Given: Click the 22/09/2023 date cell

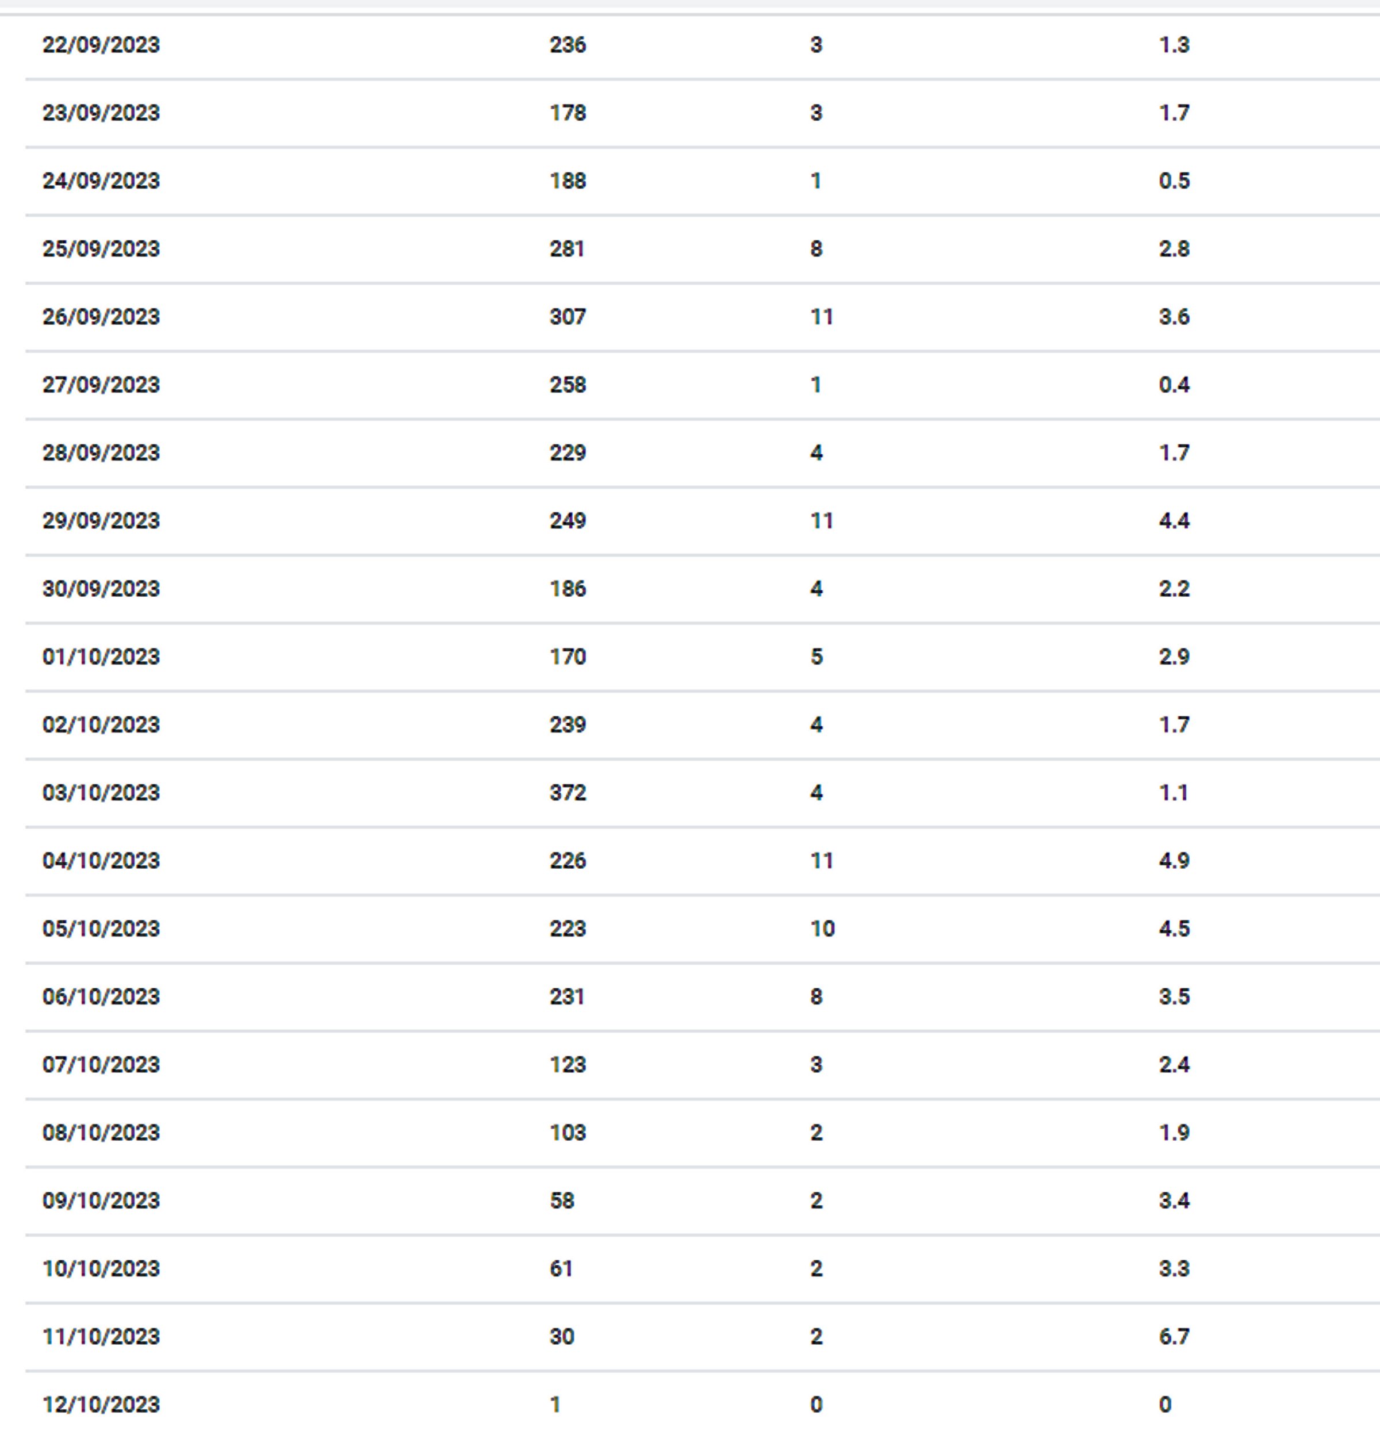Looking at the screenshot, I should click(x=101, y=45).
